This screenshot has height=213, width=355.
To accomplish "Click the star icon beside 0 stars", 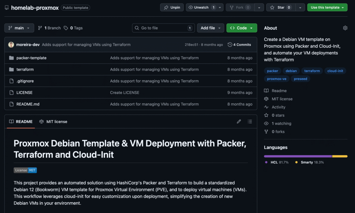I will [266, 115].
